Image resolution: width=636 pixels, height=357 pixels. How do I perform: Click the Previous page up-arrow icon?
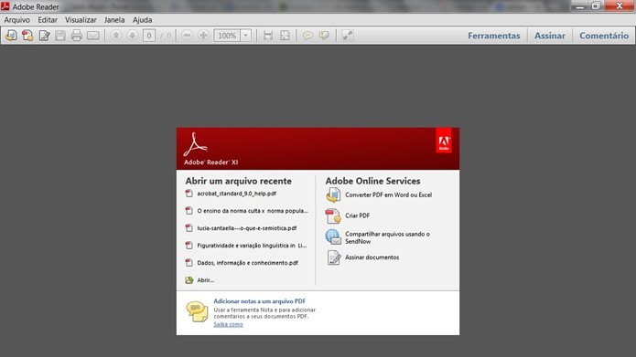pyautogui.click(x=116, y=36)
